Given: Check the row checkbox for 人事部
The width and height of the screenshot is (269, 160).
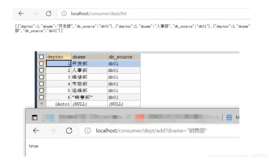Looking at the screenshot, I should 41,70.
